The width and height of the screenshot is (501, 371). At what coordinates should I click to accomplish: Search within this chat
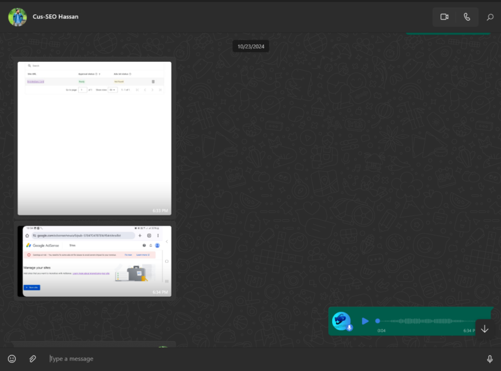click(x=490, y=17)
